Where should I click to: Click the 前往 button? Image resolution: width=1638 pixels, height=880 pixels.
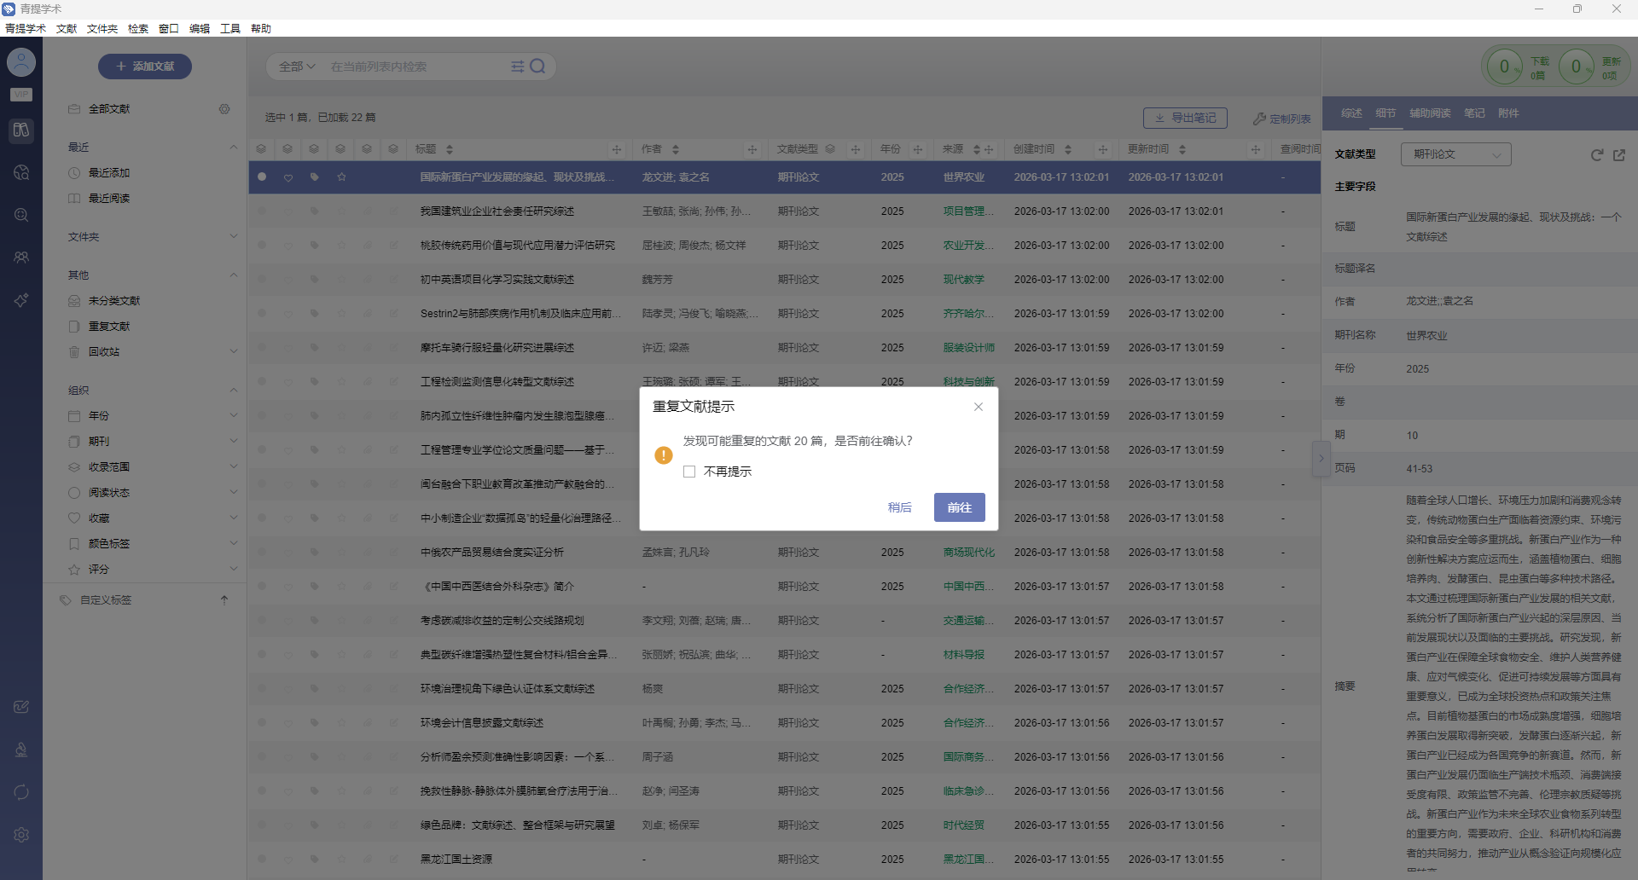[959, 507]
